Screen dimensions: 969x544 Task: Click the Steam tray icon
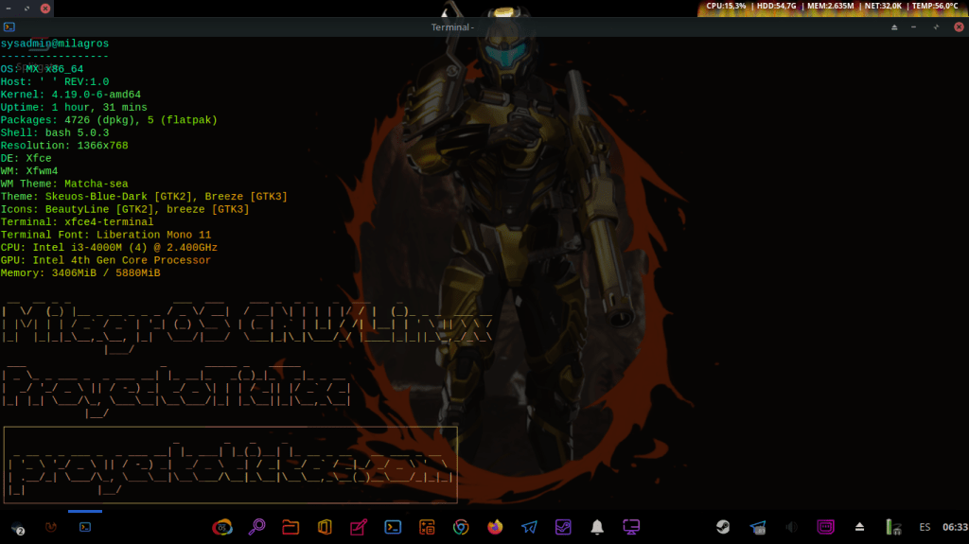click(x=723, y=527)
